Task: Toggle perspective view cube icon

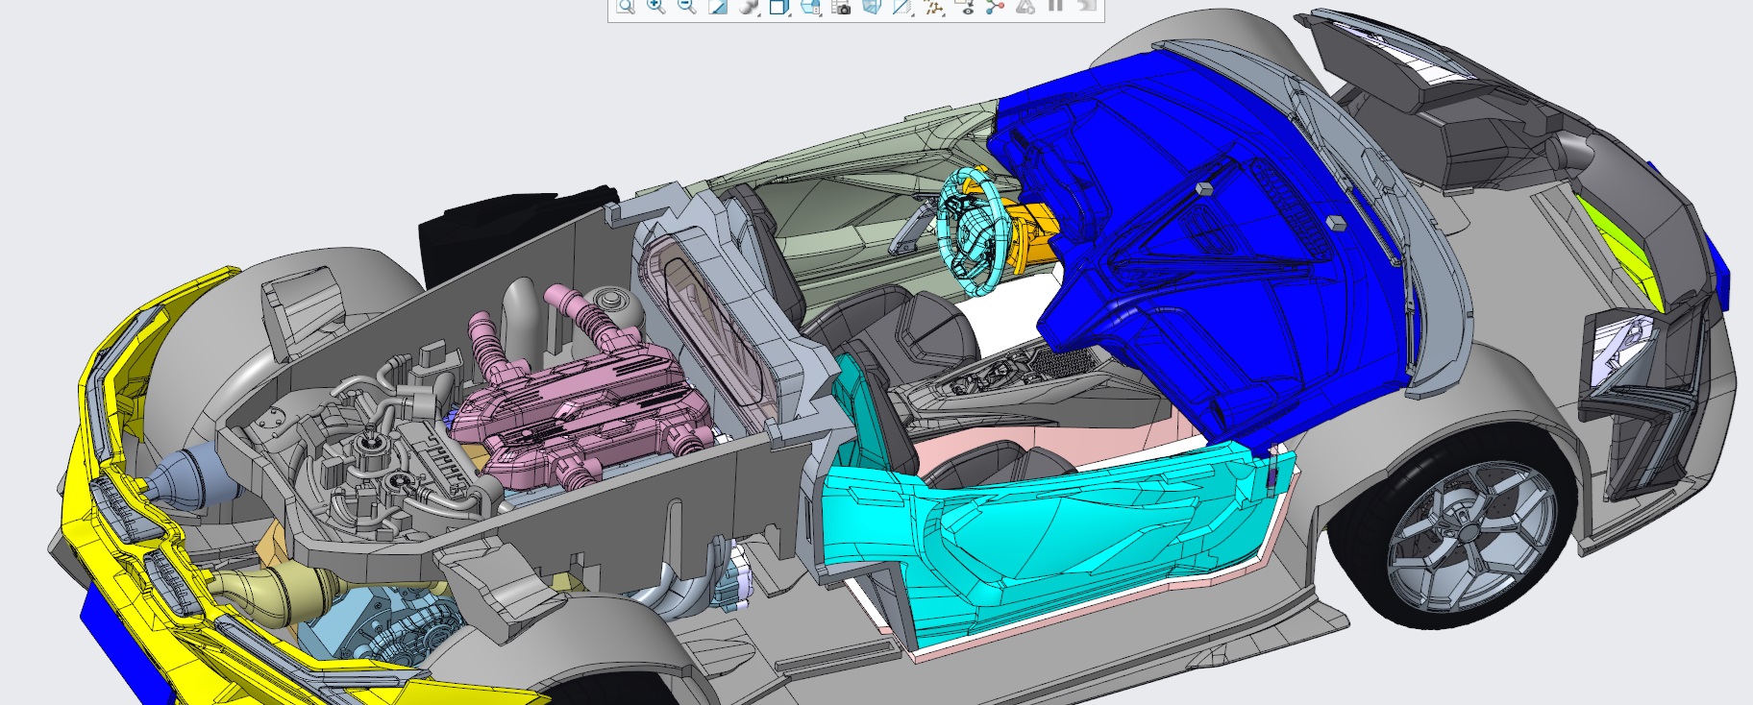Action: tap(872, 7)
